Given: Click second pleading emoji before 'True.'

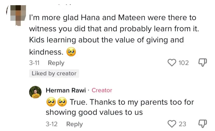Looking at the screenshot, I should point(62,102).
